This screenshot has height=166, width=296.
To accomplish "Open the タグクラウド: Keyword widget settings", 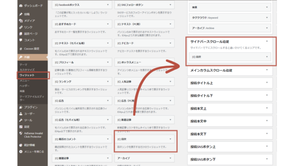I will tap(230, 18).
